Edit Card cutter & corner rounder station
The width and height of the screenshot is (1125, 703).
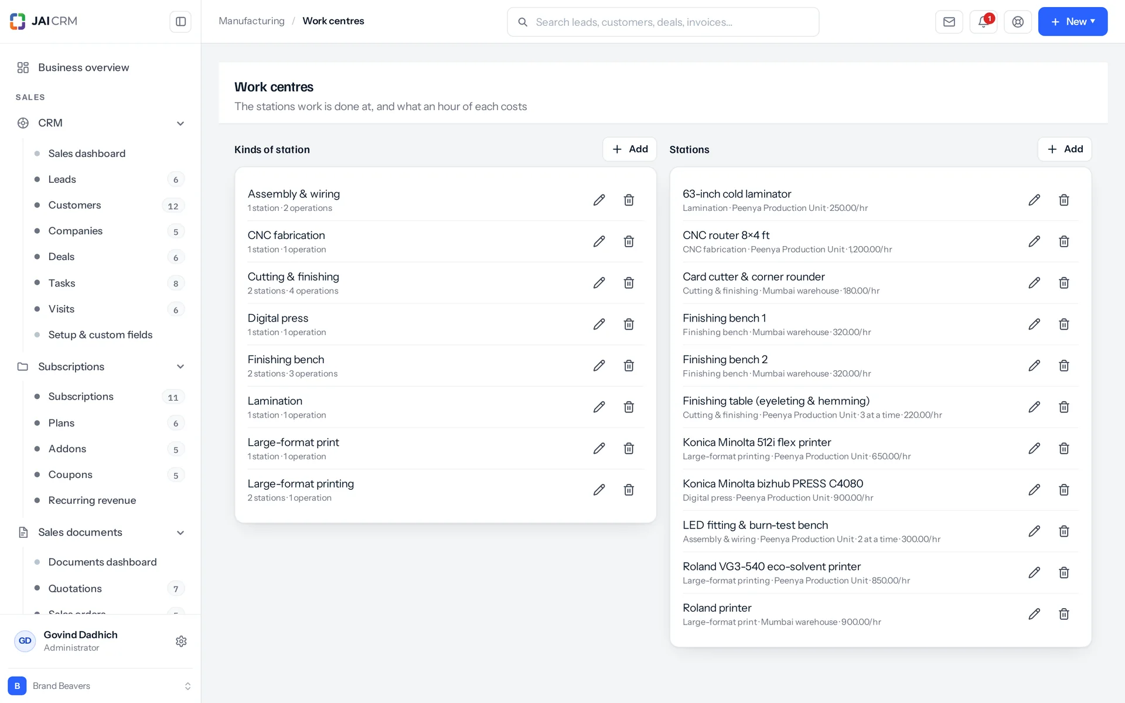[x=1034, y=283]
